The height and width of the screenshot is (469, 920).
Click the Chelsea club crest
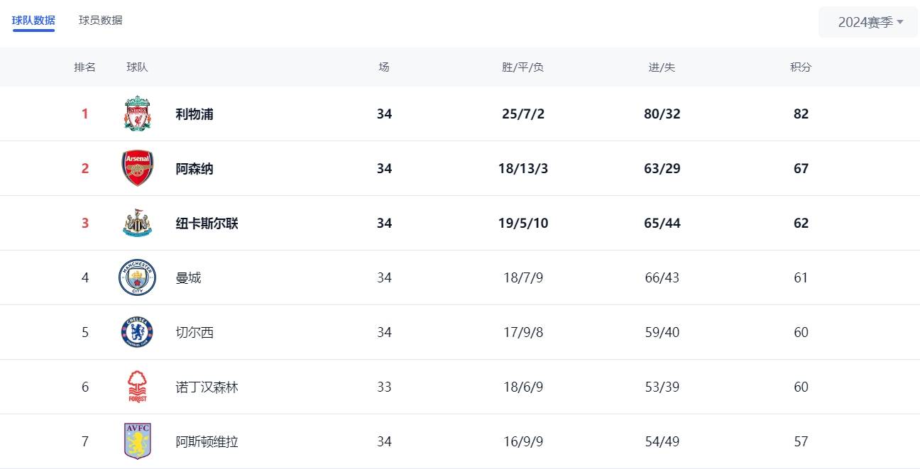click(137, 332)
